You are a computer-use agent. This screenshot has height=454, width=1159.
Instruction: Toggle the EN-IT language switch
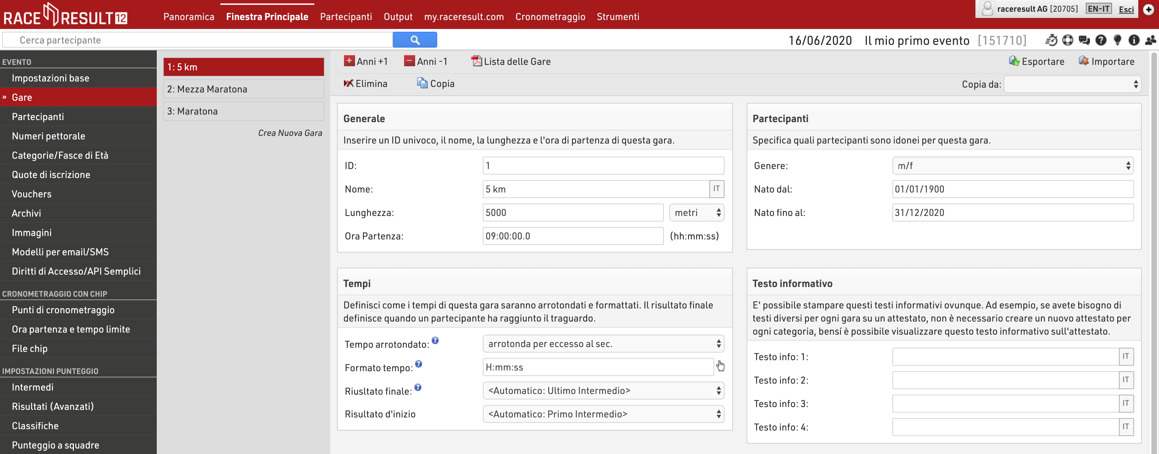click(x=1098, y=9)
